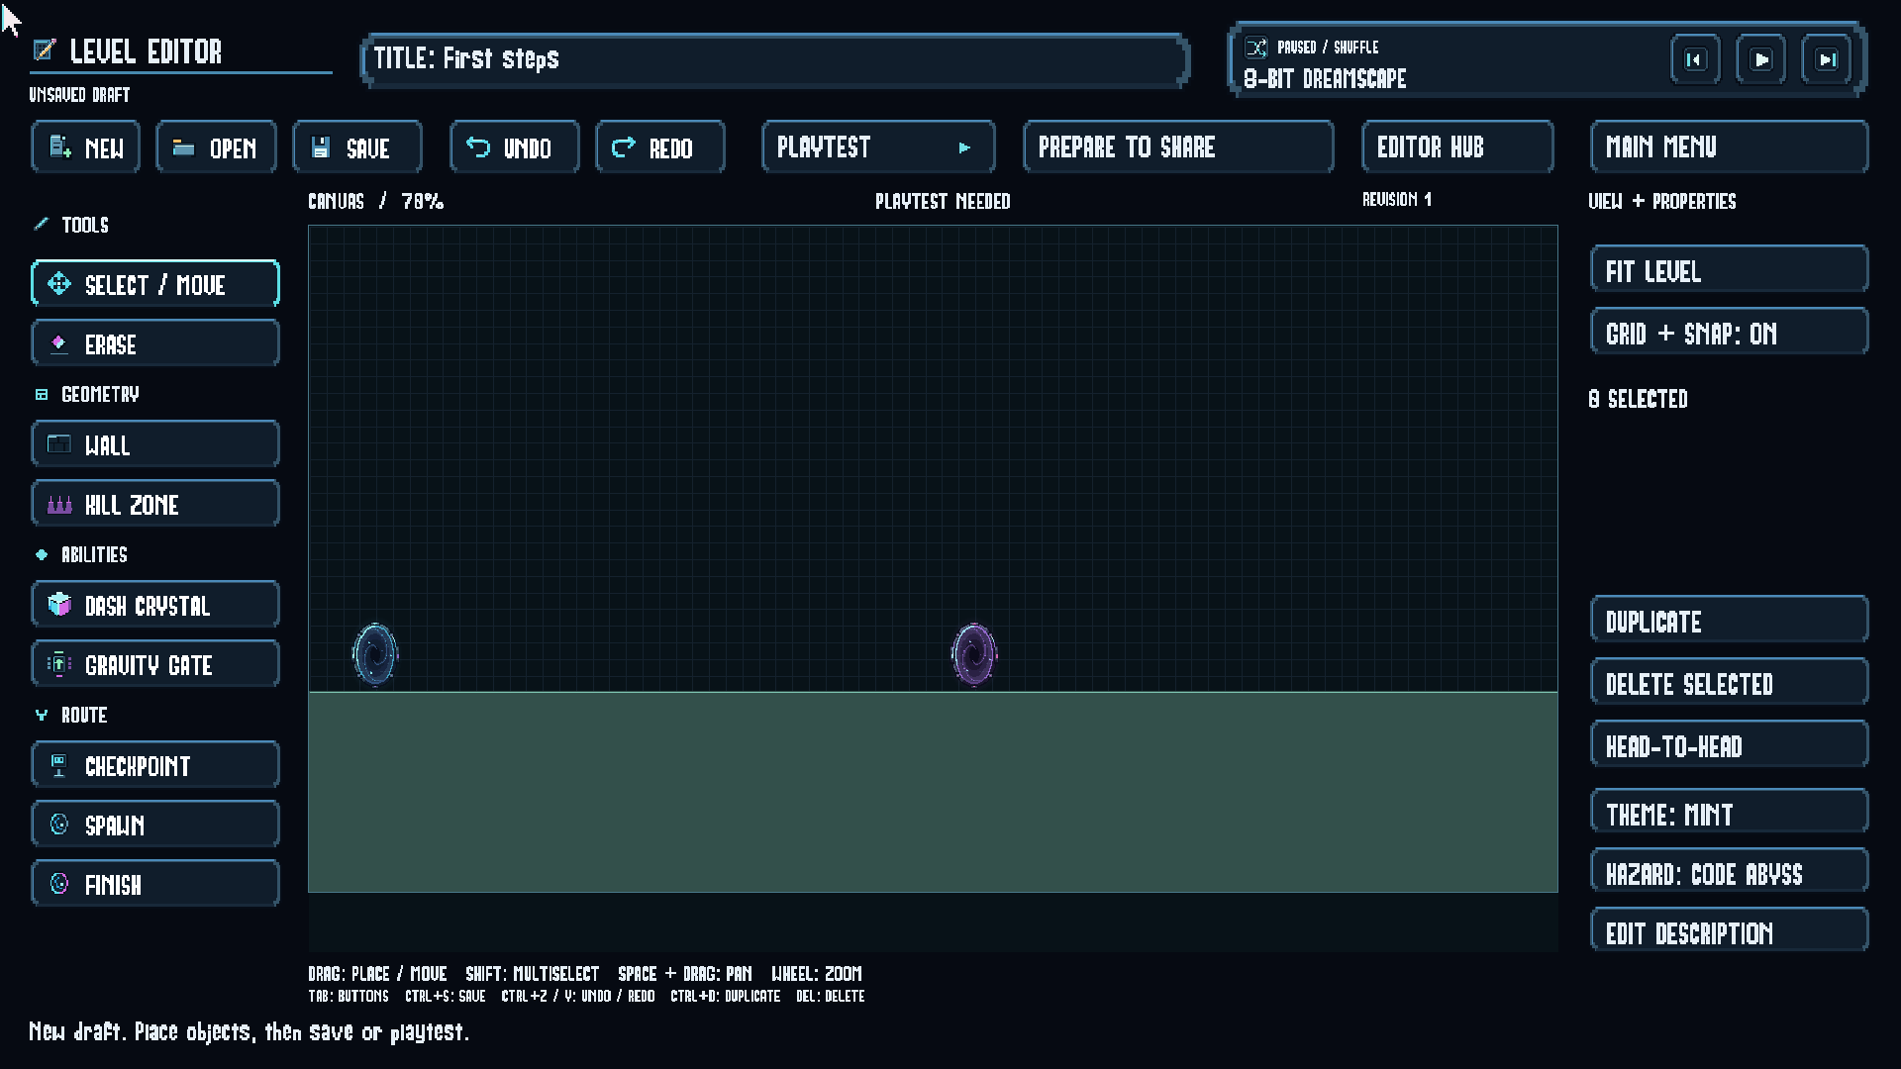Skip to next music track
The image size is (1901, 1069).
tap(1827, 60)
